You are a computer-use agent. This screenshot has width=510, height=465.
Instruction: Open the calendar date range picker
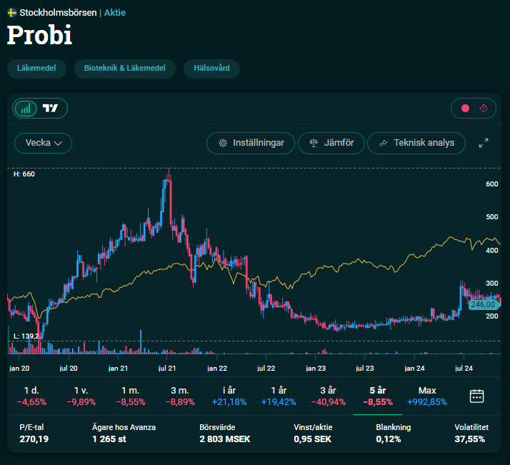pos(477,396)
